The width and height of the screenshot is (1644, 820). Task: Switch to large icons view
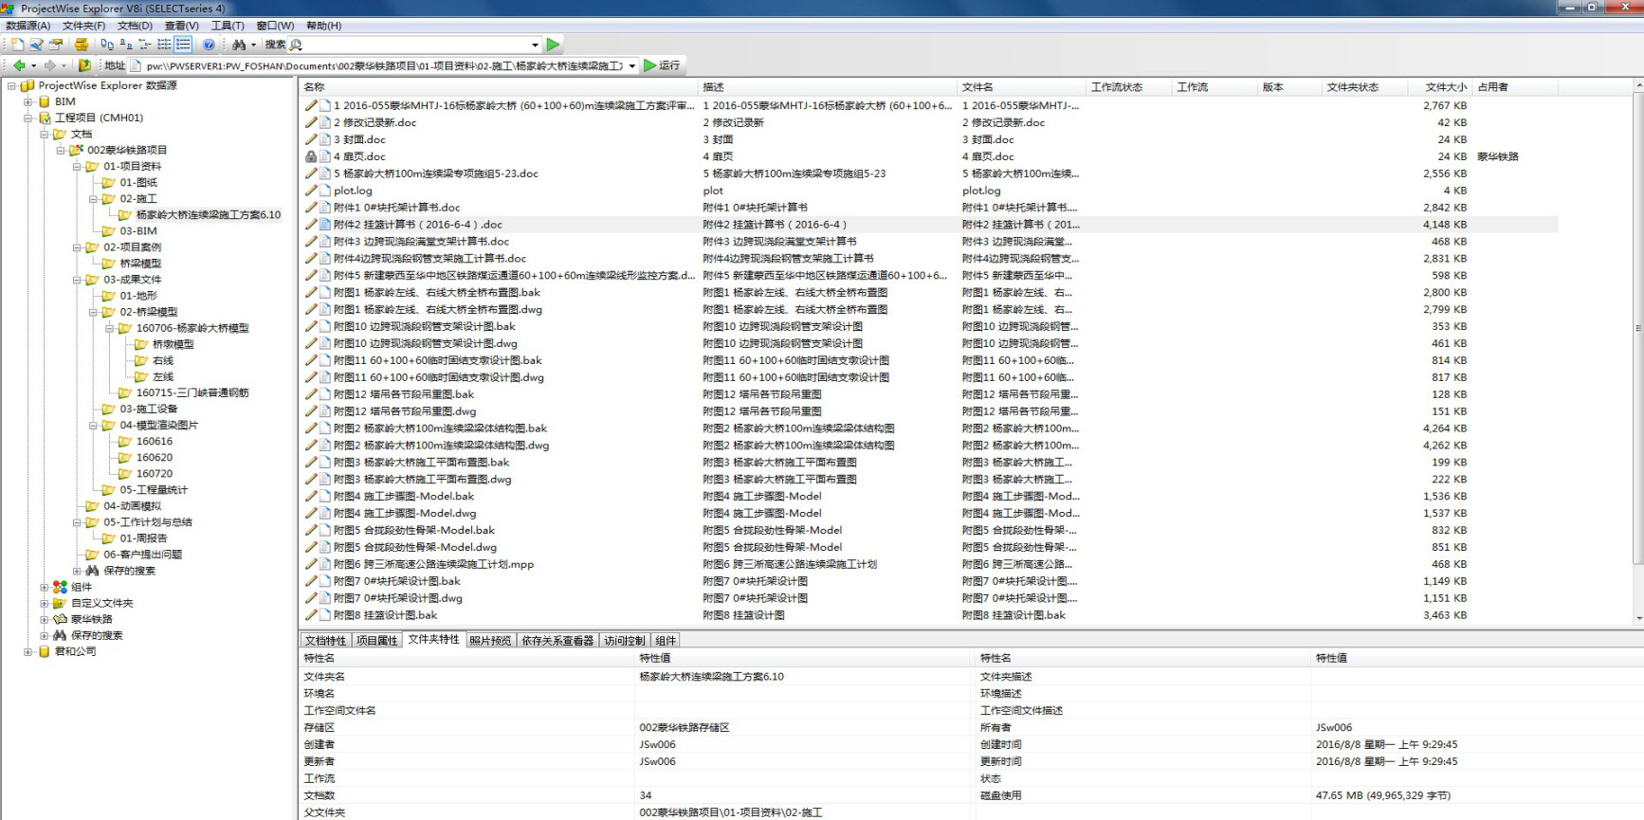click(107, 45)
